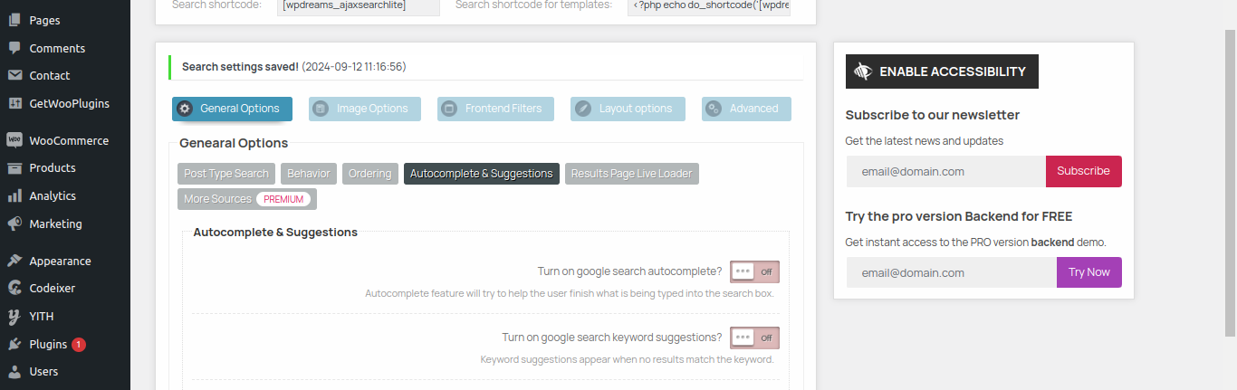The width and height of the screenshot is (1237, 390).
Task: Click the 'Turn on google search autocomplete?' label
Action: click(630, 271)
